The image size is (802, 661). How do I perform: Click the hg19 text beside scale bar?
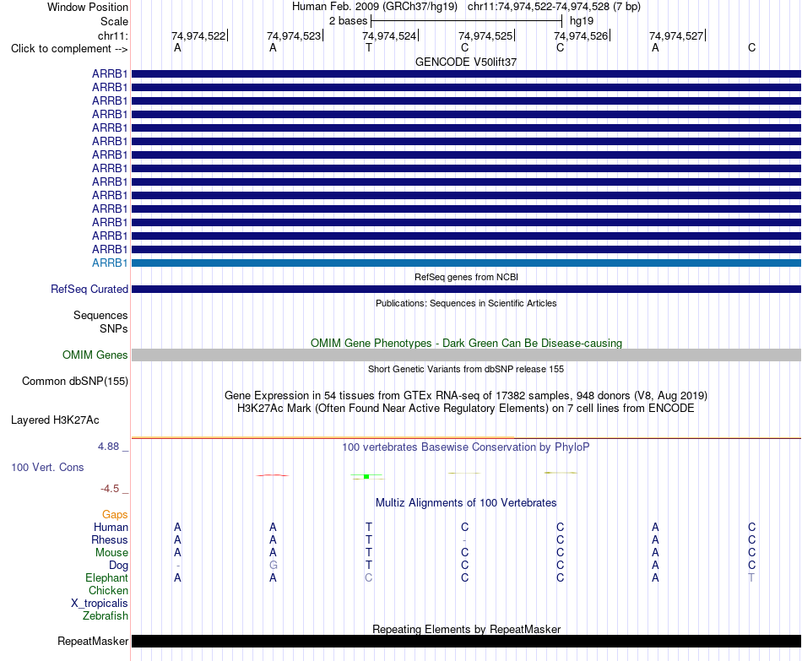pyautogui.click(x=582, y=21)
